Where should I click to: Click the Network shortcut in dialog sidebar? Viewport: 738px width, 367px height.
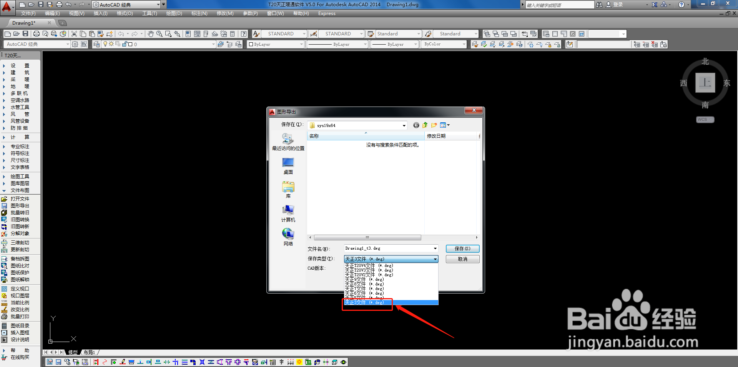[x=288, y=237]
